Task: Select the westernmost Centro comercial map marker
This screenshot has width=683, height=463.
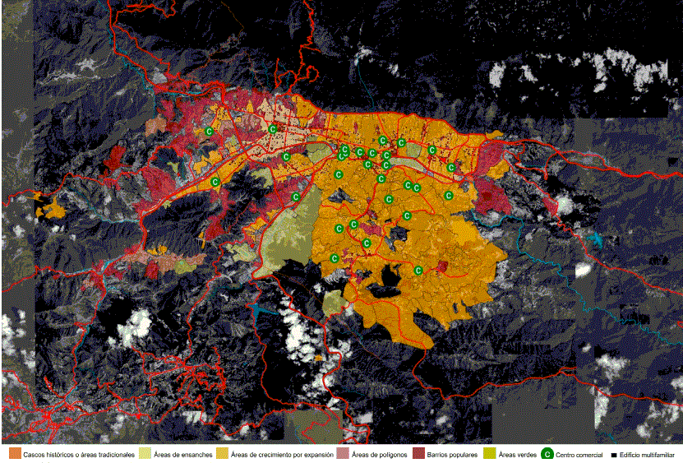Action: click(x=209, y=131)
